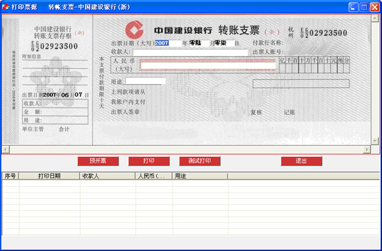Click the 记账 text on cheque

290,112
